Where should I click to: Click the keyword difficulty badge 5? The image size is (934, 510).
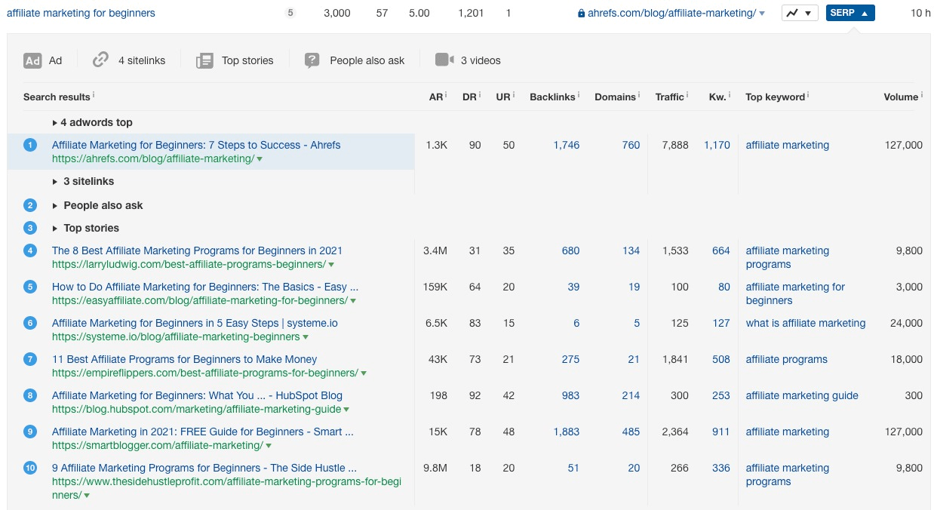pyautogui.click(x=290, y=13)
